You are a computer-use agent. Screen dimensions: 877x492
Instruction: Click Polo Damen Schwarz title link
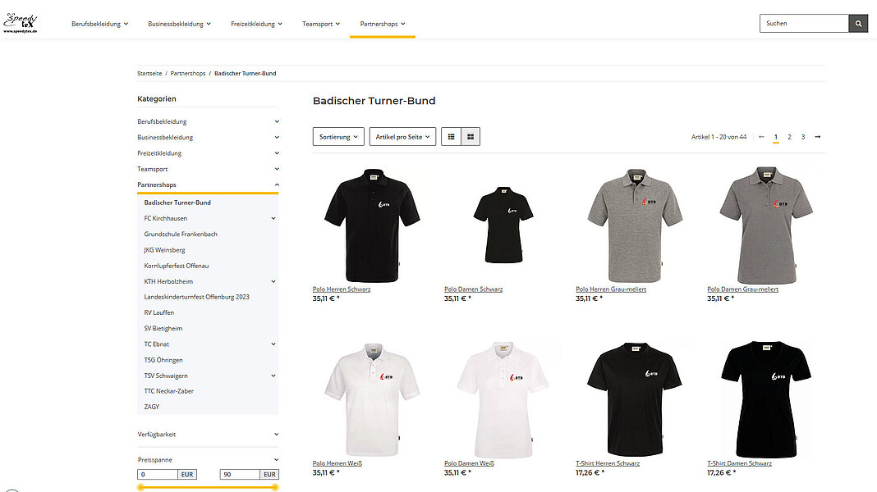click(473, 289)
